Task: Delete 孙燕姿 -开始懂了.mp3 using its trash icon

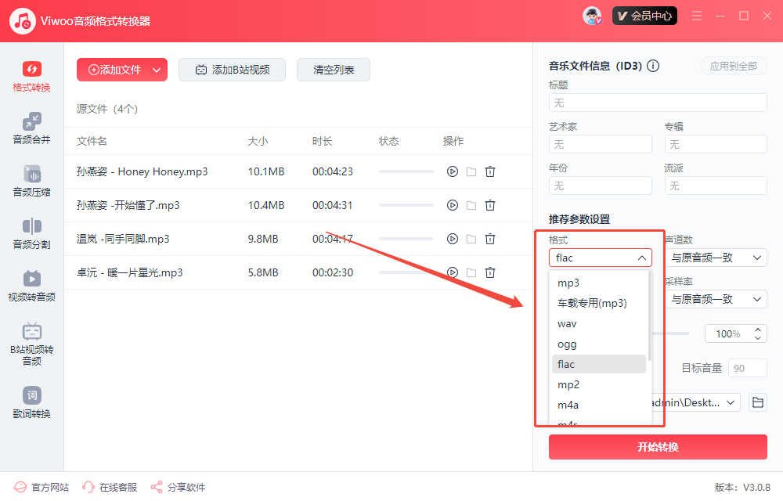Action: pos(490,205)
